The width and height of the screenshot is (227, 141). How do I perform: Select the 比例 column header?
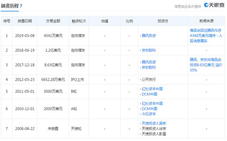coord(129,21)
